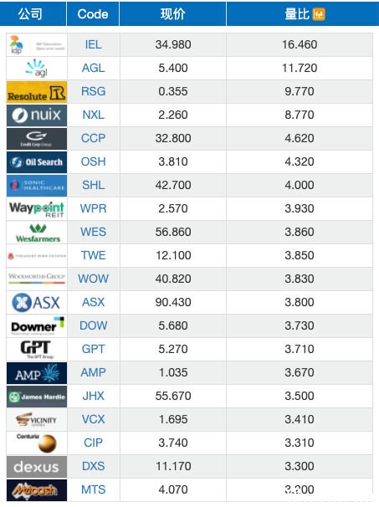This screenshot has height=507, width=379.
Task: Open the IEL stock code link
Action: tap(93, 44)
